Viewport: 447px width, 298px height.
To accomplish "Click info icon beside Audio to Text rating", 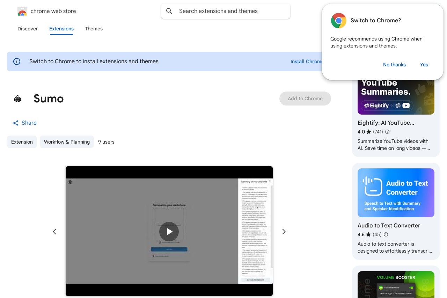I will point(386,234).
